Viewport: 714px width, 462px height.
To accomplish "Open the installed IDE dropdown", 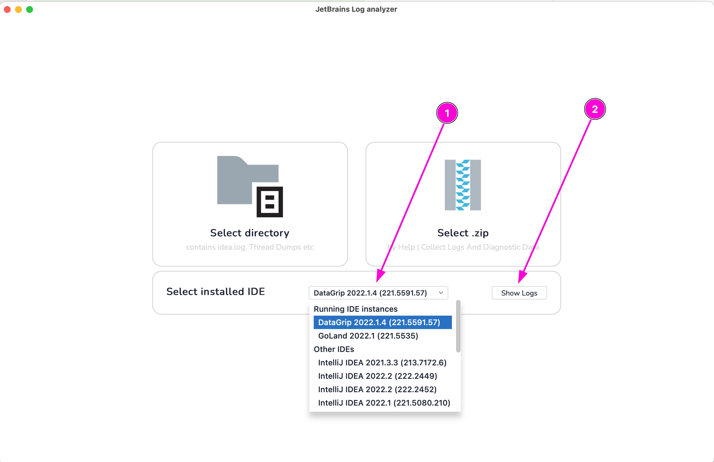I will pos(378,293).
